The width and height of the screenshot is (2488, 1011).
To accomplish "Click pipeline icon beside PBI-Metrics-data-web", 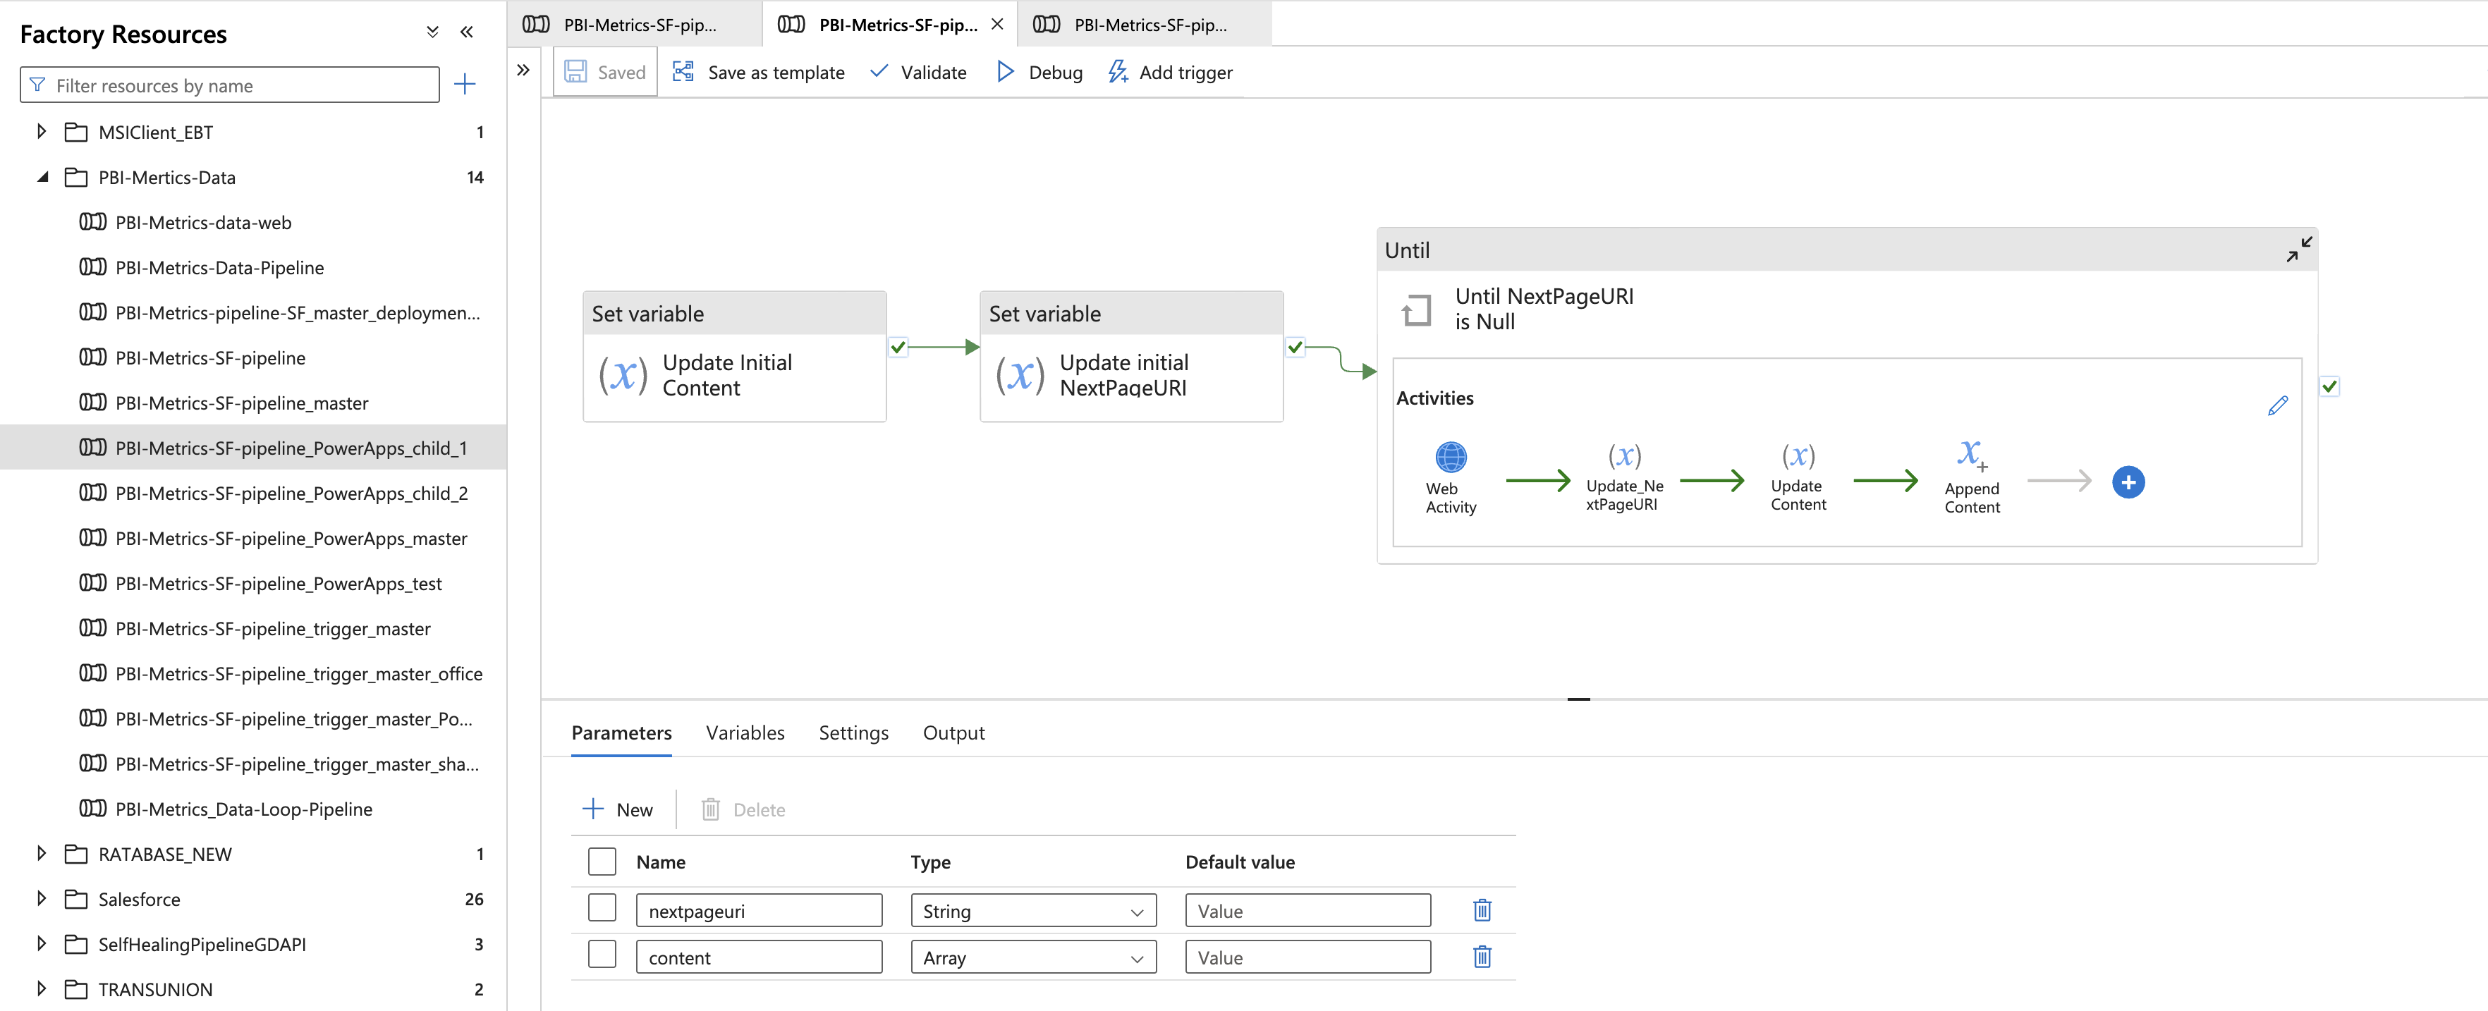I will pos(92,222).
